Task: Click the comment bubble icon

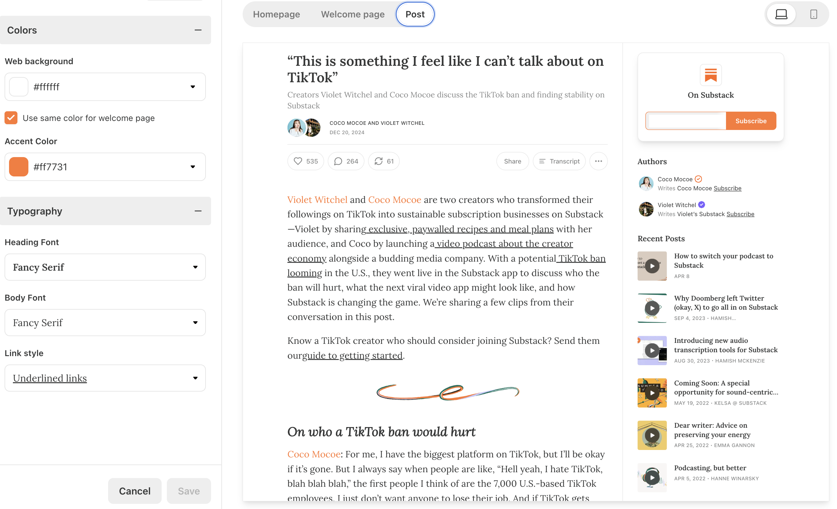Action: pyautogui.click(x=338, y=161)
